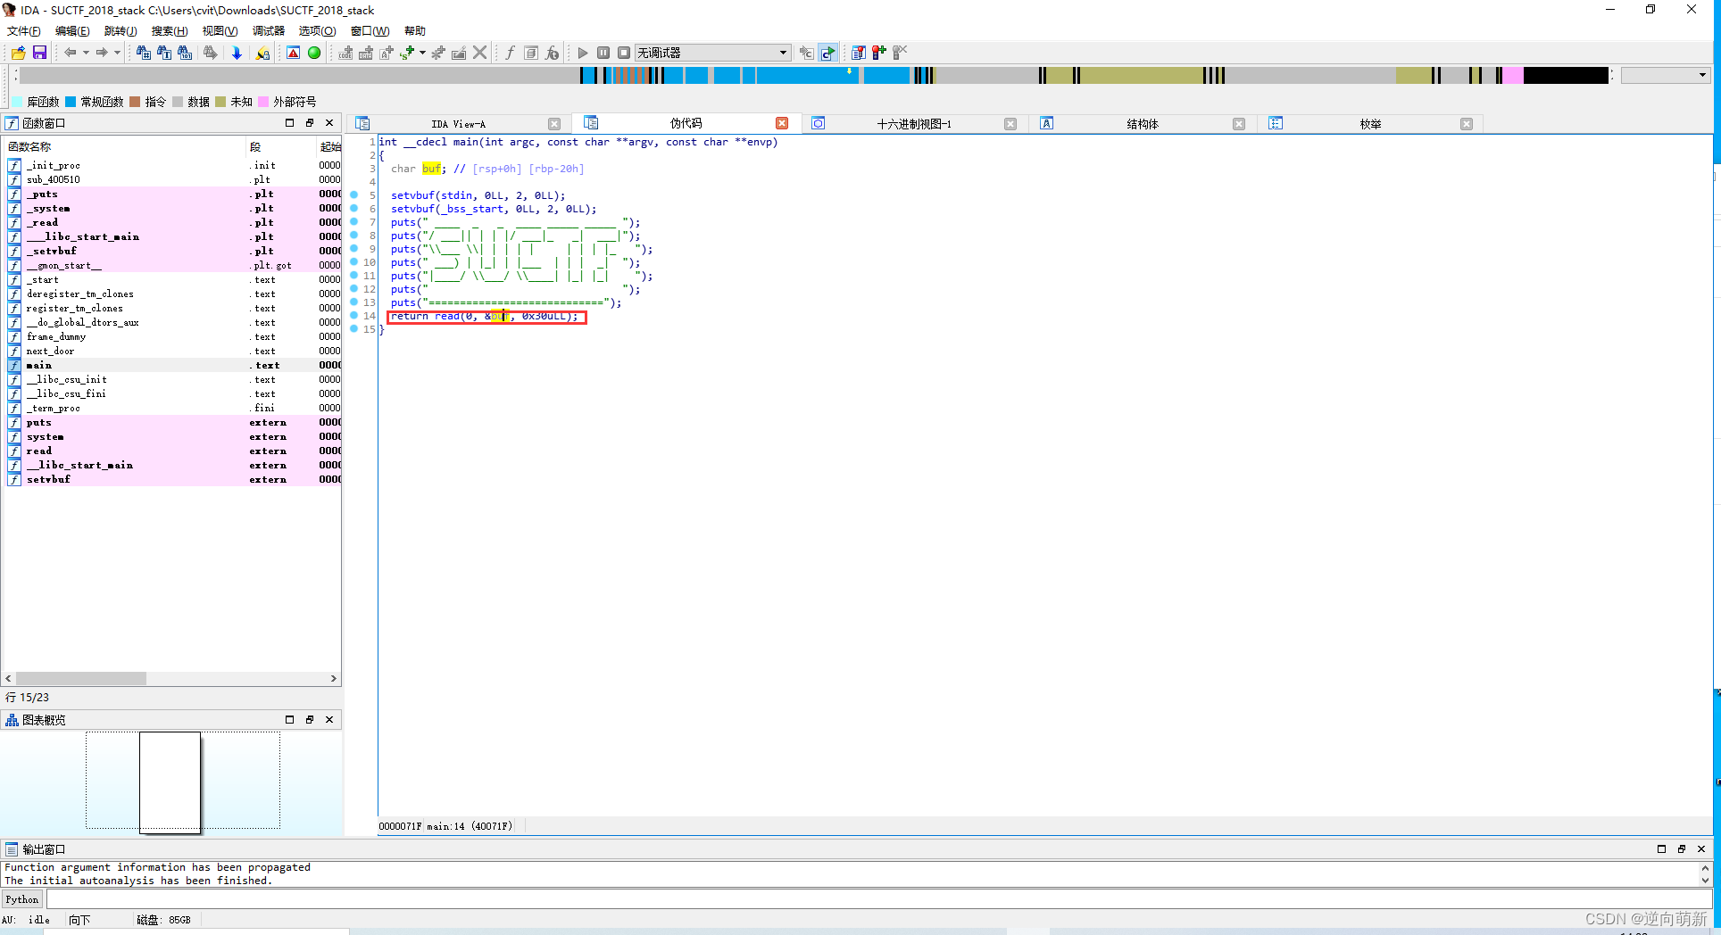Switch to the 十六进制视图-1 tab
1721x935 pixels.
914,124
